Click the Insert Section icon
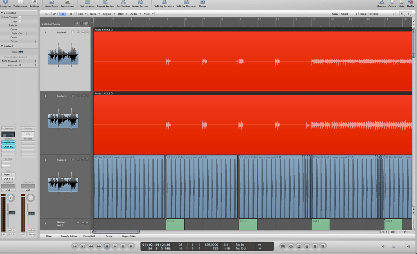Viewport: 417px width, 254px height. pyautogui.click(x=140, y=3)
